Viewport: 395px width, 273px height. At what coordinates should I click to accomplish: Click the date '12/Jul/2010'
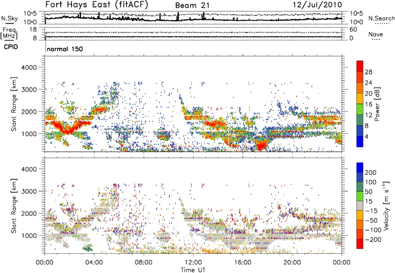pos(317,5)
